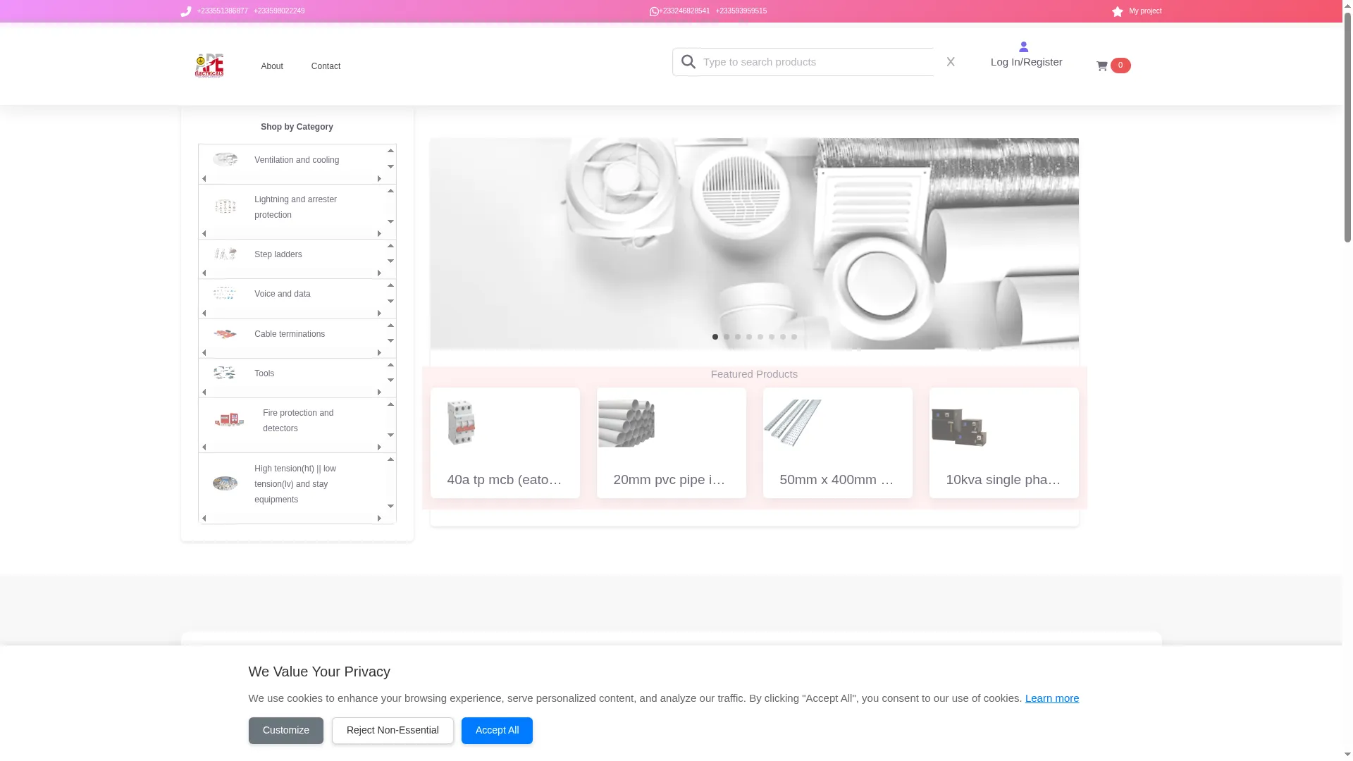This screenshot has width=1353, height=761.
Task: Message WhatsApp number +233593959515
Action: [741, 11]
